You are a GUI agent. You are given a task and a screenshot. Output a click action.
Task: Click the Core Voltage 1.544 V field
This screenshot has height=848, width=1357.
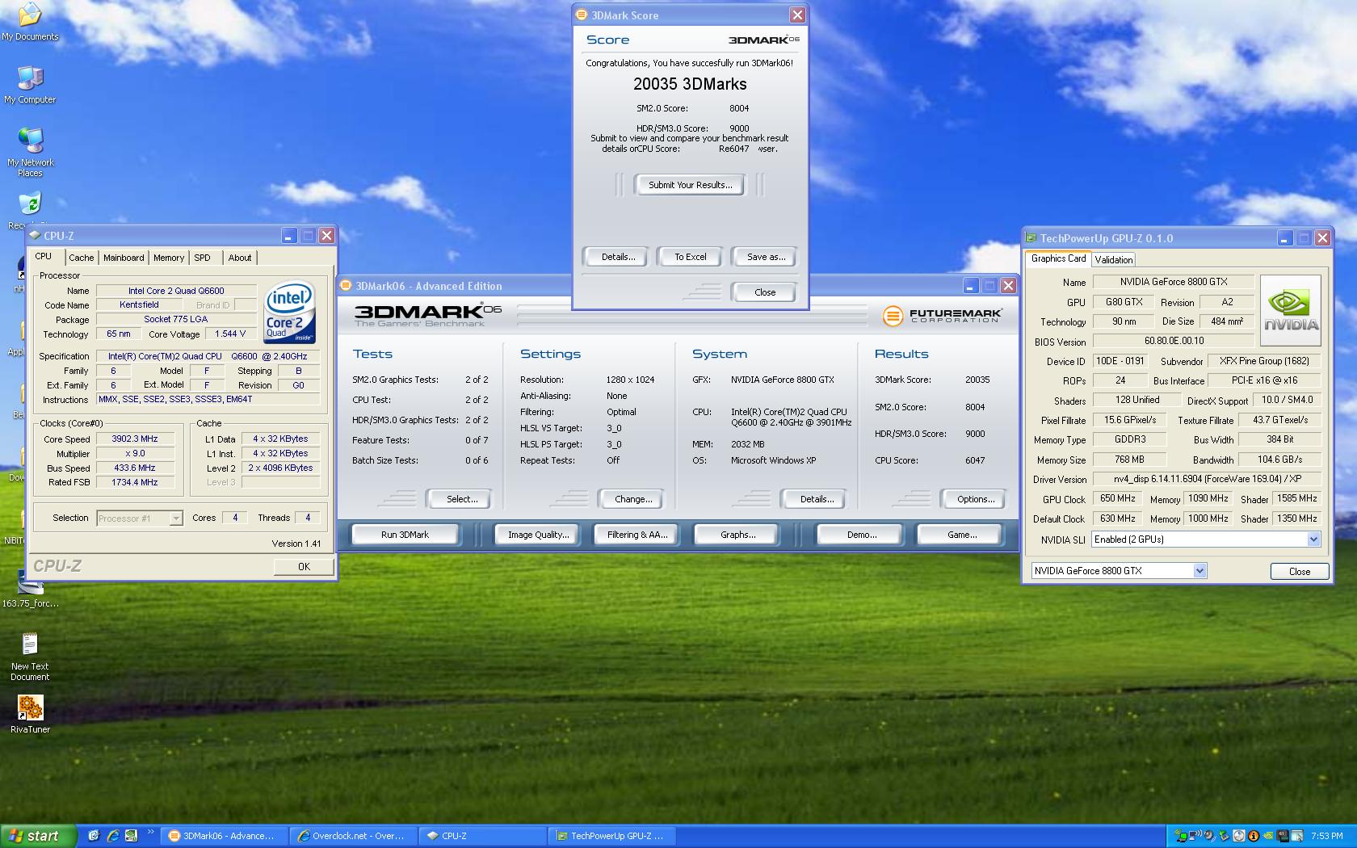point(230,334)
